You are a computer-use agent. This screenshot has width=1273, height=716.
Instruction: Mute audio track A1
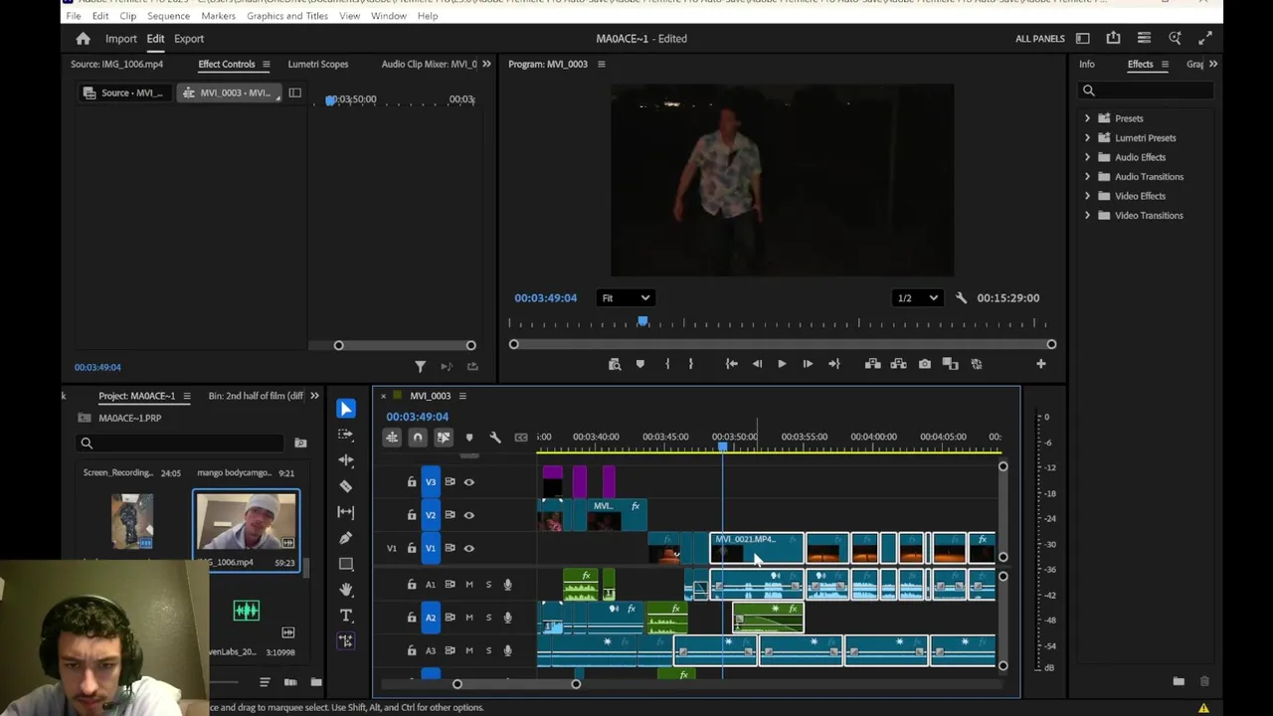(x=469, y=585)
